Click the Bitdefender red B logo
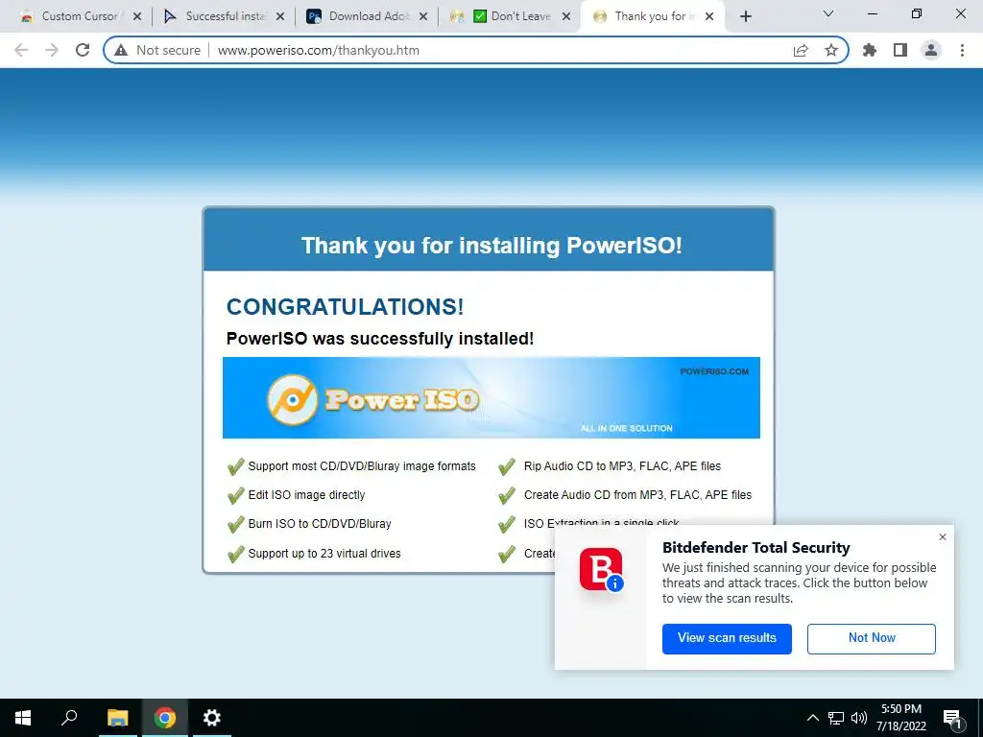 [601, 569]
